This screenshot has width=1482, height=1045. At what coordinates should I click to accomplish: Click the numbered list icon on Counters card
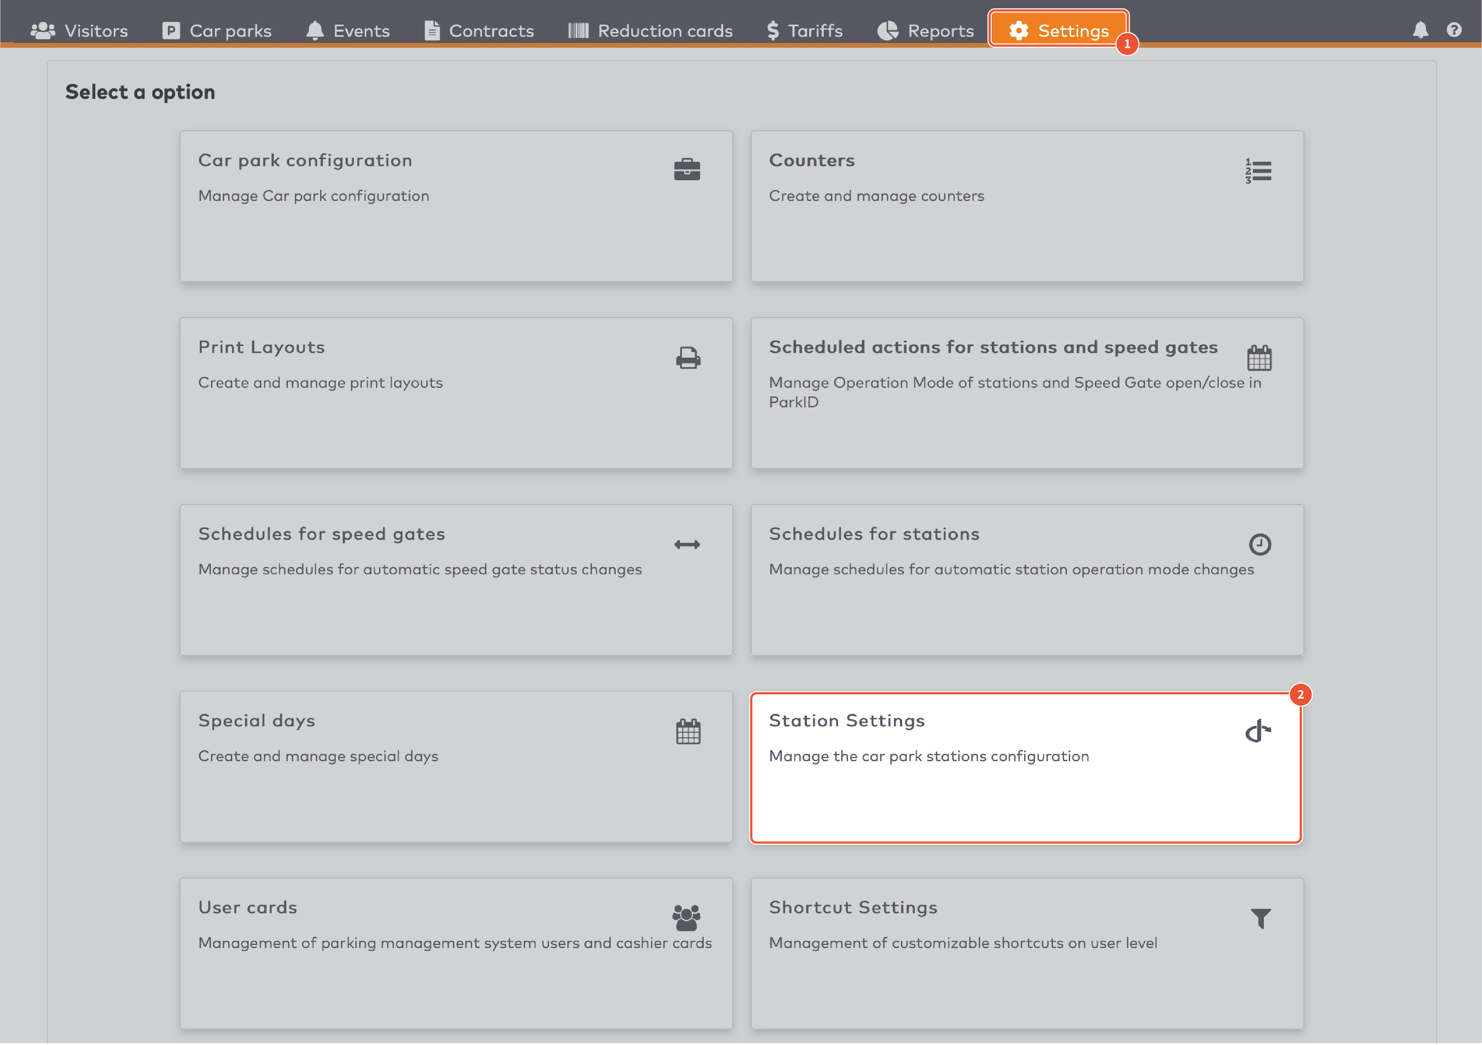coord(1257,170)
